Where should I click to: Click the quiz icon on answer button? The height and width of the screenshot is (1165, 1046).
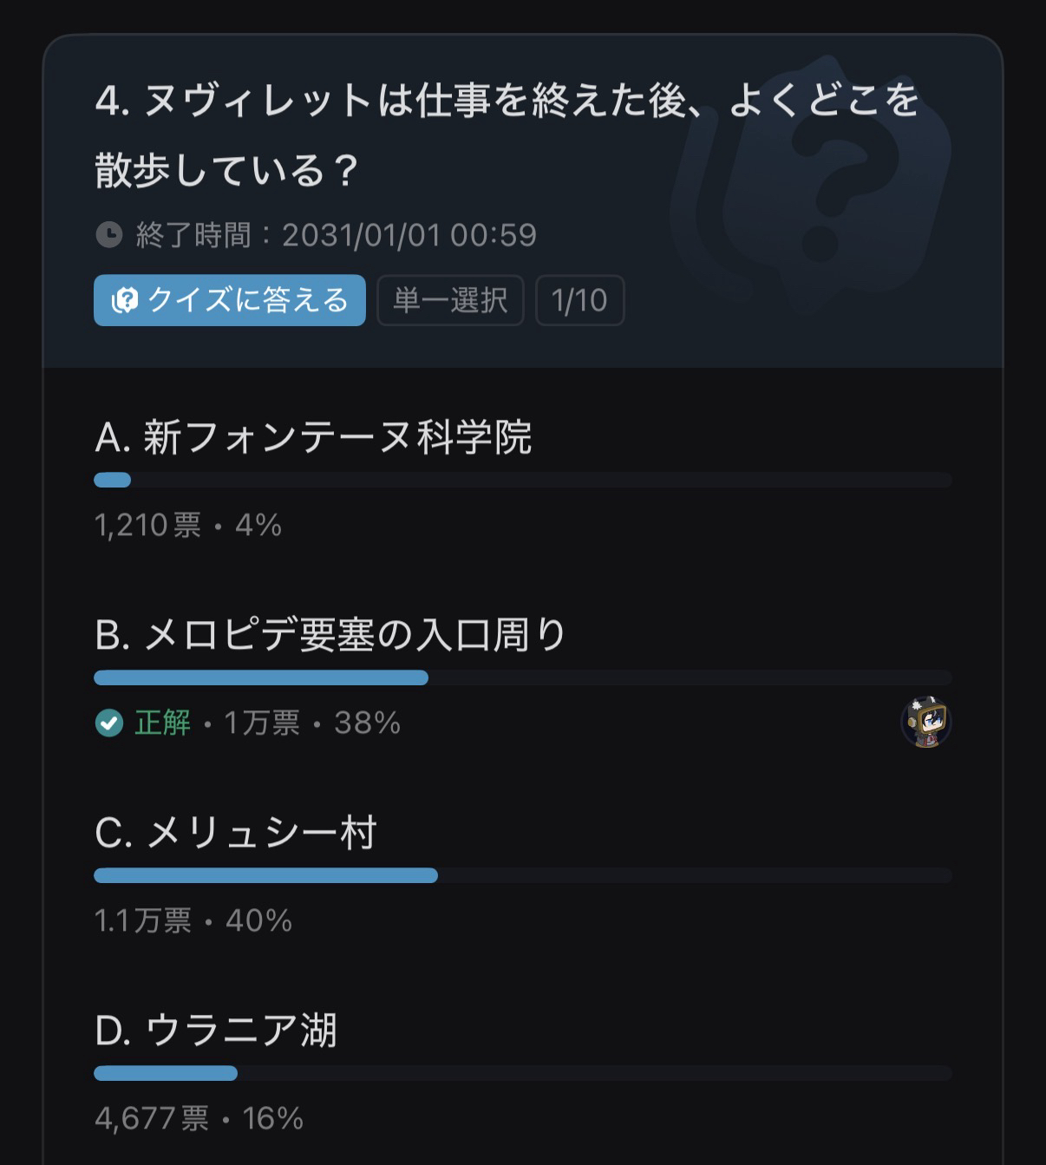(125, 301)
